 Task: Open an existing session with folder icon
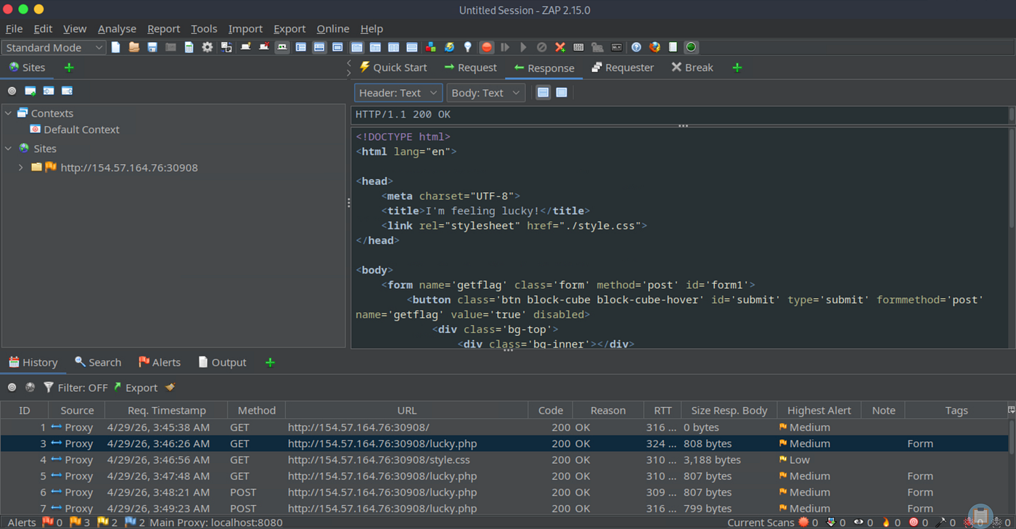(x=134, y=47)
